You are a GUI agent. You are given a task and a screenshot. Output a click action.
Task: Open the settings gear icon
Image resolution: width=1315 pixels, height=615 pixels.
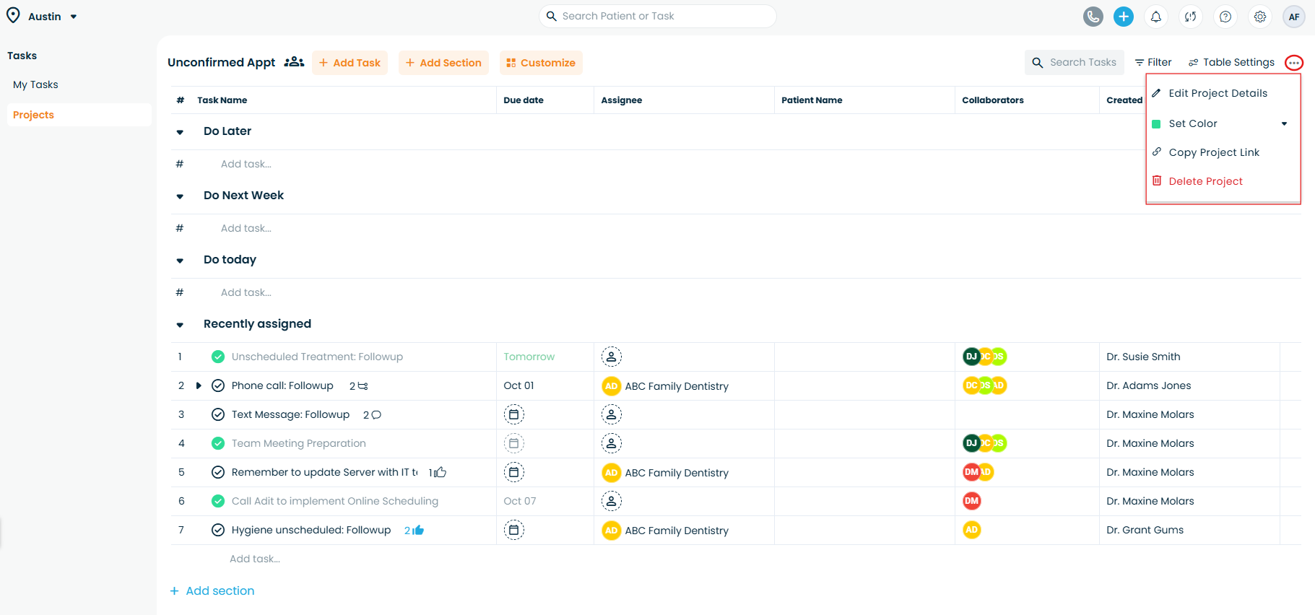tap(1259, 17)
